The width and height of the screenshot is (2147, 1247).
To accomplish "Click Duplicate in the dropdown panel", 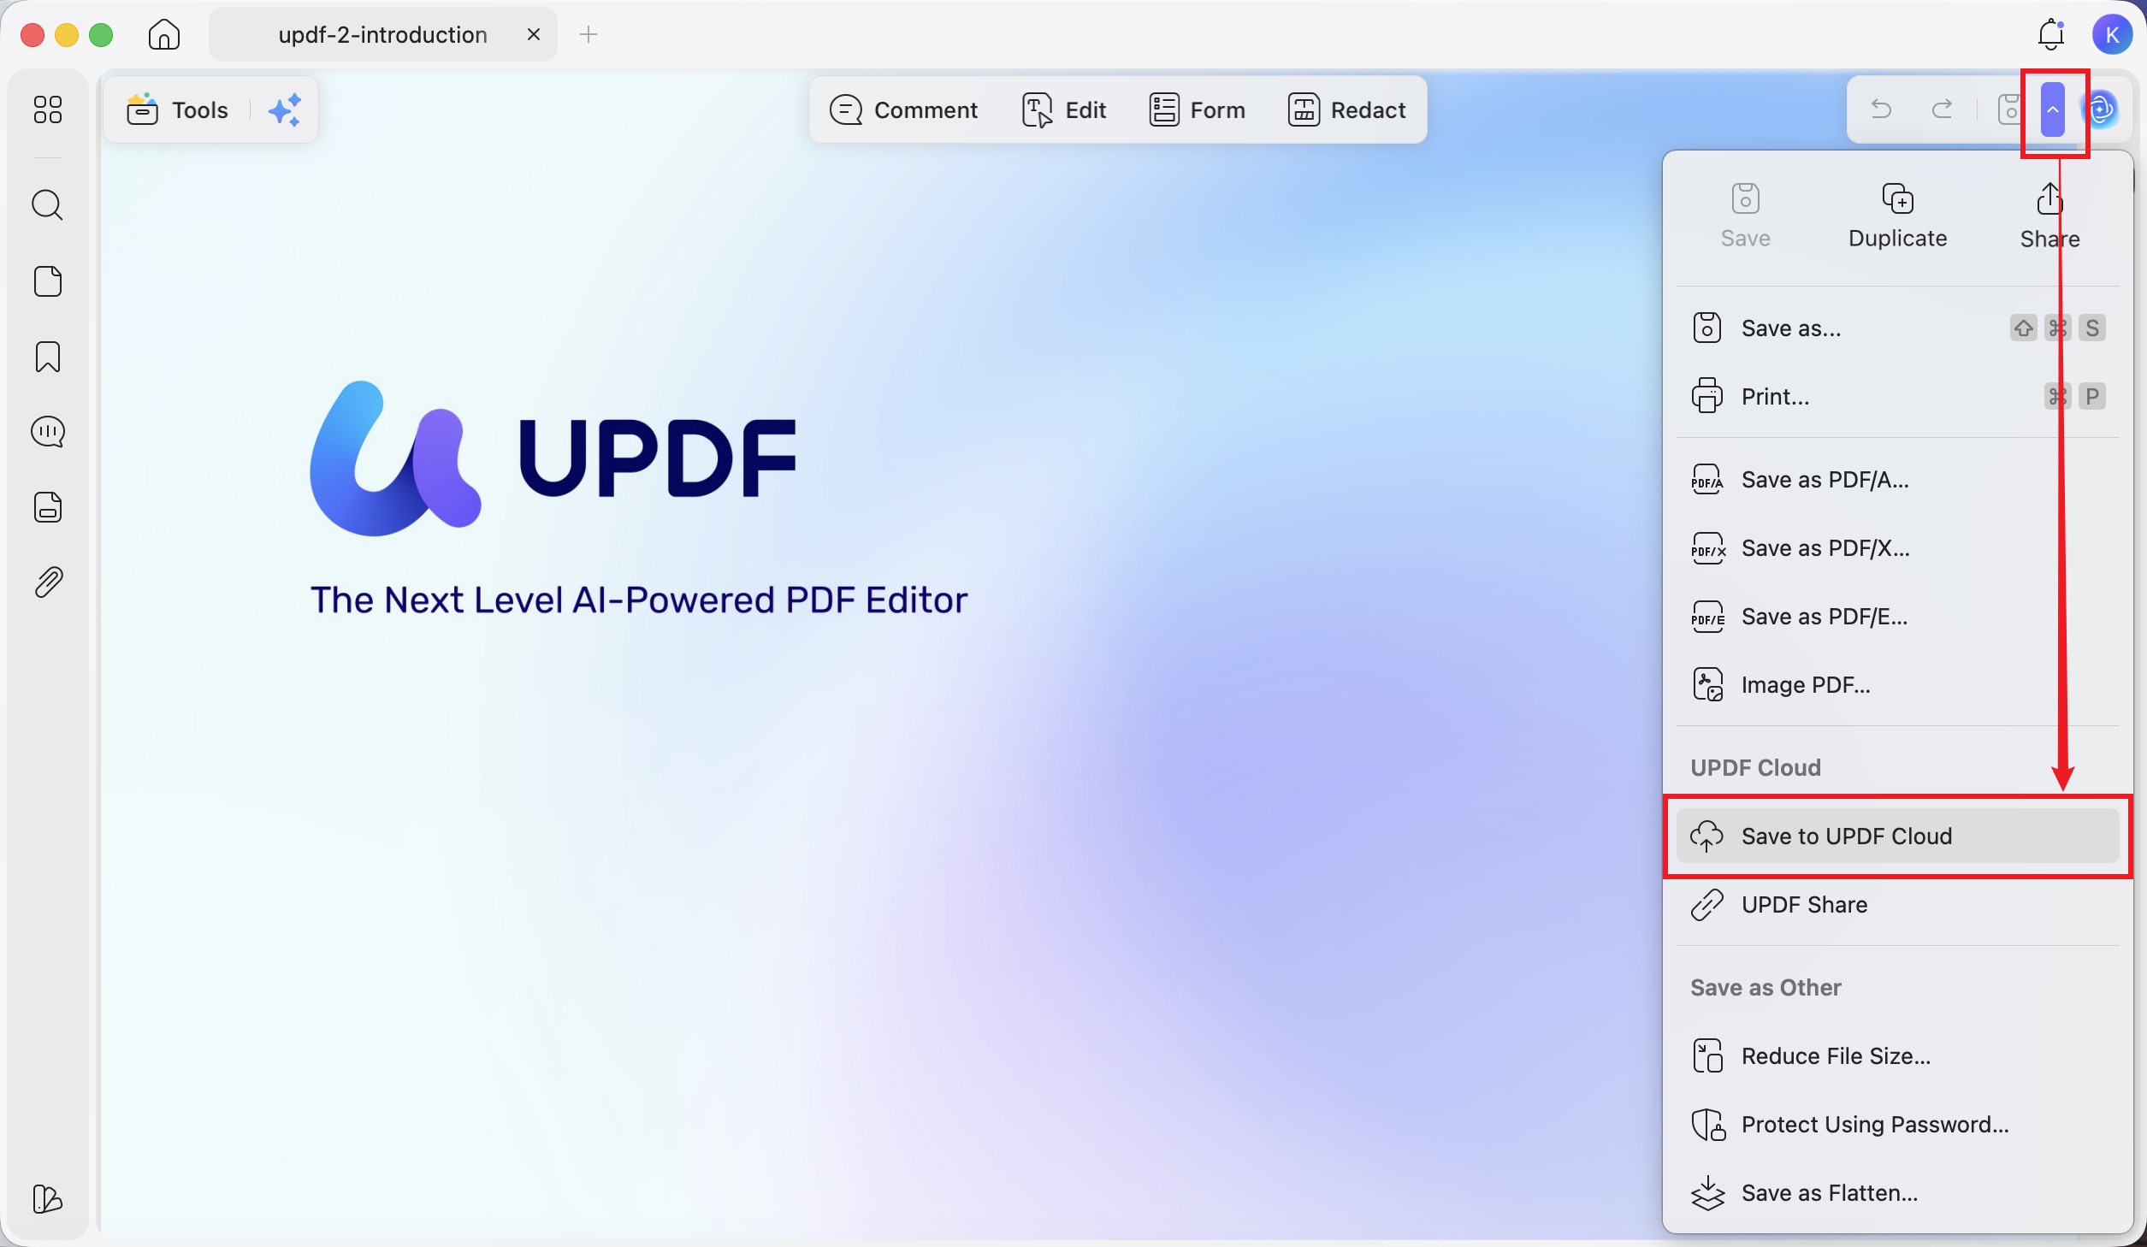I will coord(1897,216).
